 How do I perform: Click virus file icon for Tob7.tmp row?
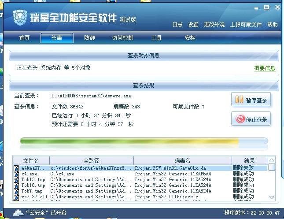[16, 191]
